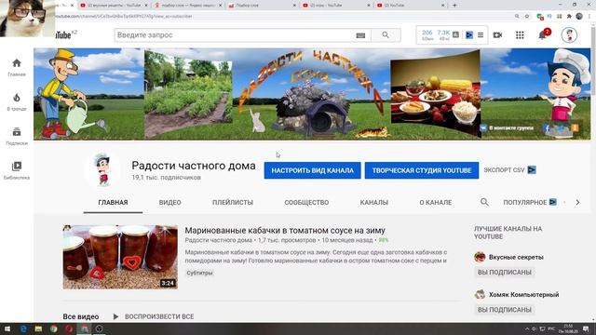This screenshot has height=335, width=596.
Task: Switch to the О КАНАЛЕ tab
Action: [436, 203]
